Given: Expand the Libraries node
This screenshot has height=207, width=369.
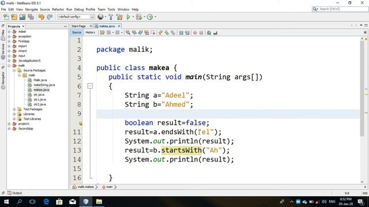Looking at the screenshot, I should (14, 114).
